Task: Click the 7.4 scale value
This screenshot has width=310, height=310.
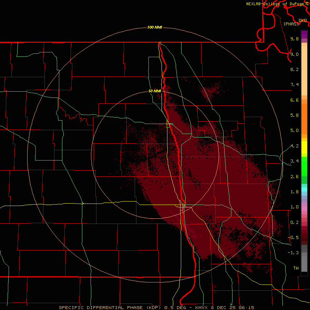Action: (x=294, y=85)
